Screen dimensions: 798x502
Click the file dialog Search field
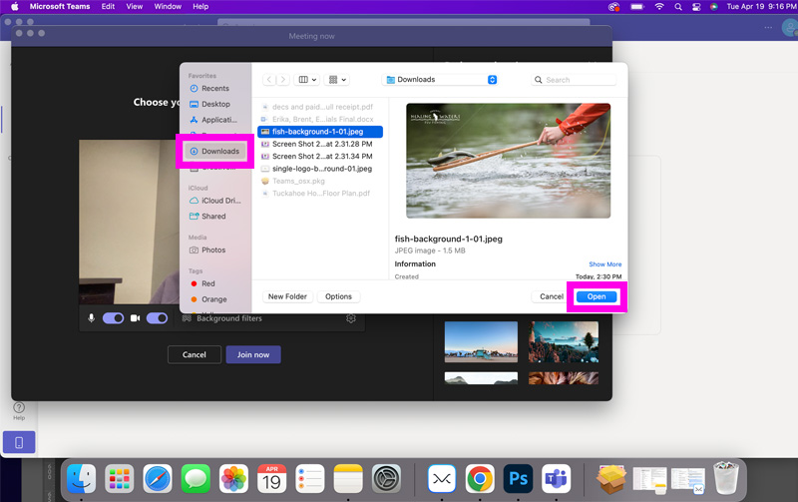574,80
